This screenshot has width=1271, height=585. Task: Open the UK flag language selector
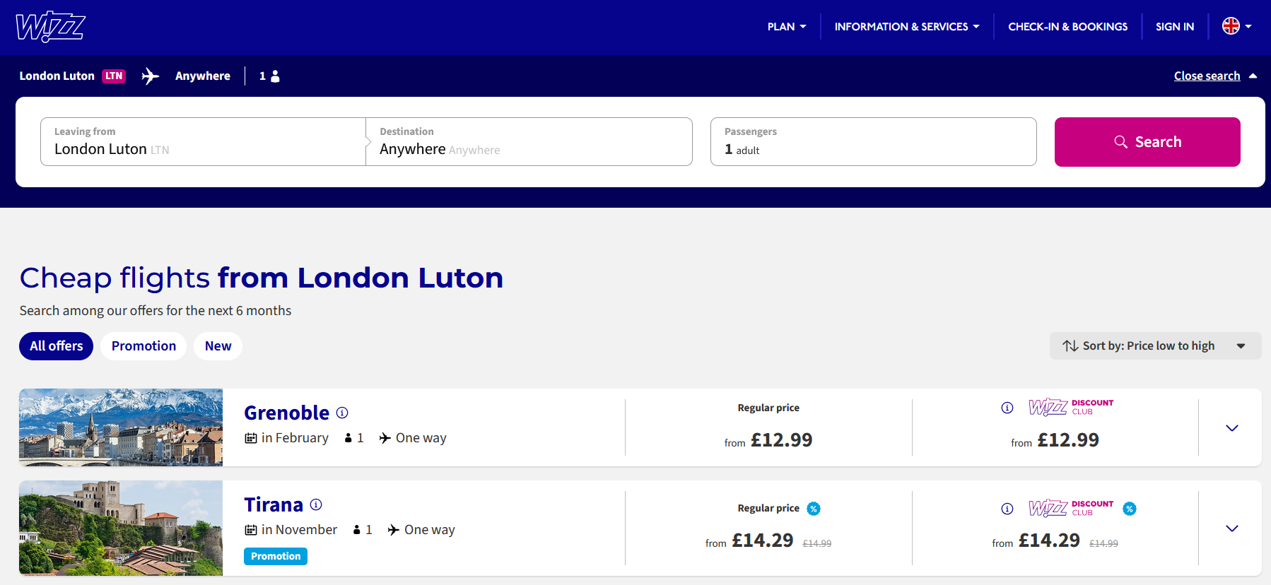click(1233, 26)
